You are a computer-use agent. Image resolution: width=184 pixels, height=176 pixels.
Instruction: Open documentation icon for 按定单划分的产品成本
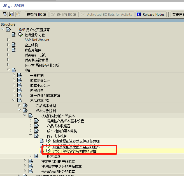(31, 161)
